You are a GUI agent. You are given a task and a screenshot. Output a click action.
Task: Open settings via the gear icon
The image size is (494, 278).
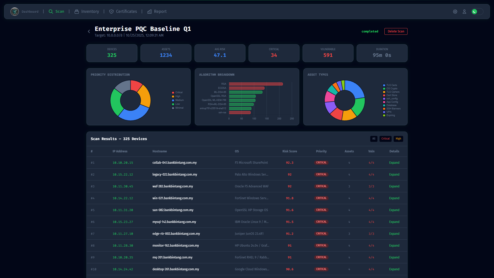click(x=455, y=12)
